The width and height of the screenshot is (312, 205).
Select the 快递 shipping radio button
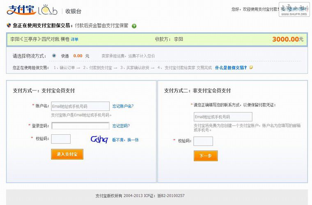[54, 56]
